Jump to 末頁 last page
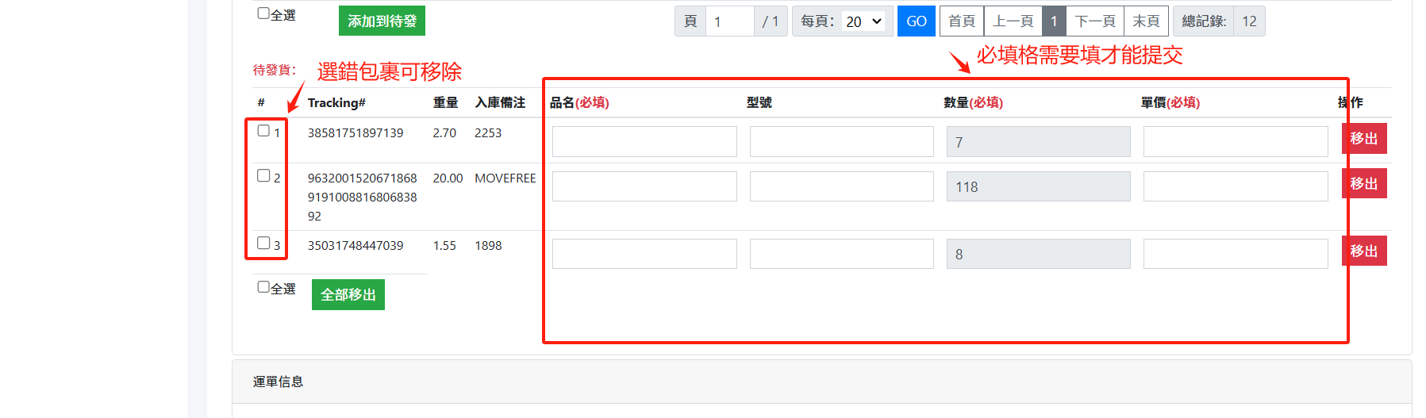 [x=1146, y=21]
